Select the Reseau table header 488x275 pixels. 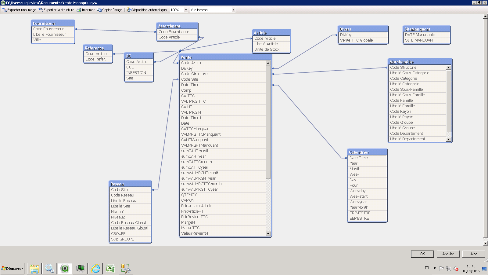point(130,184)
